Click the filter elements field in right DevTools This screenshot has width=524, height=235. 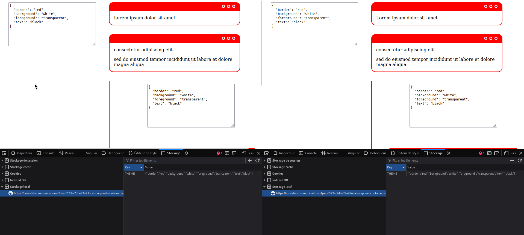[x=448, y=160]
